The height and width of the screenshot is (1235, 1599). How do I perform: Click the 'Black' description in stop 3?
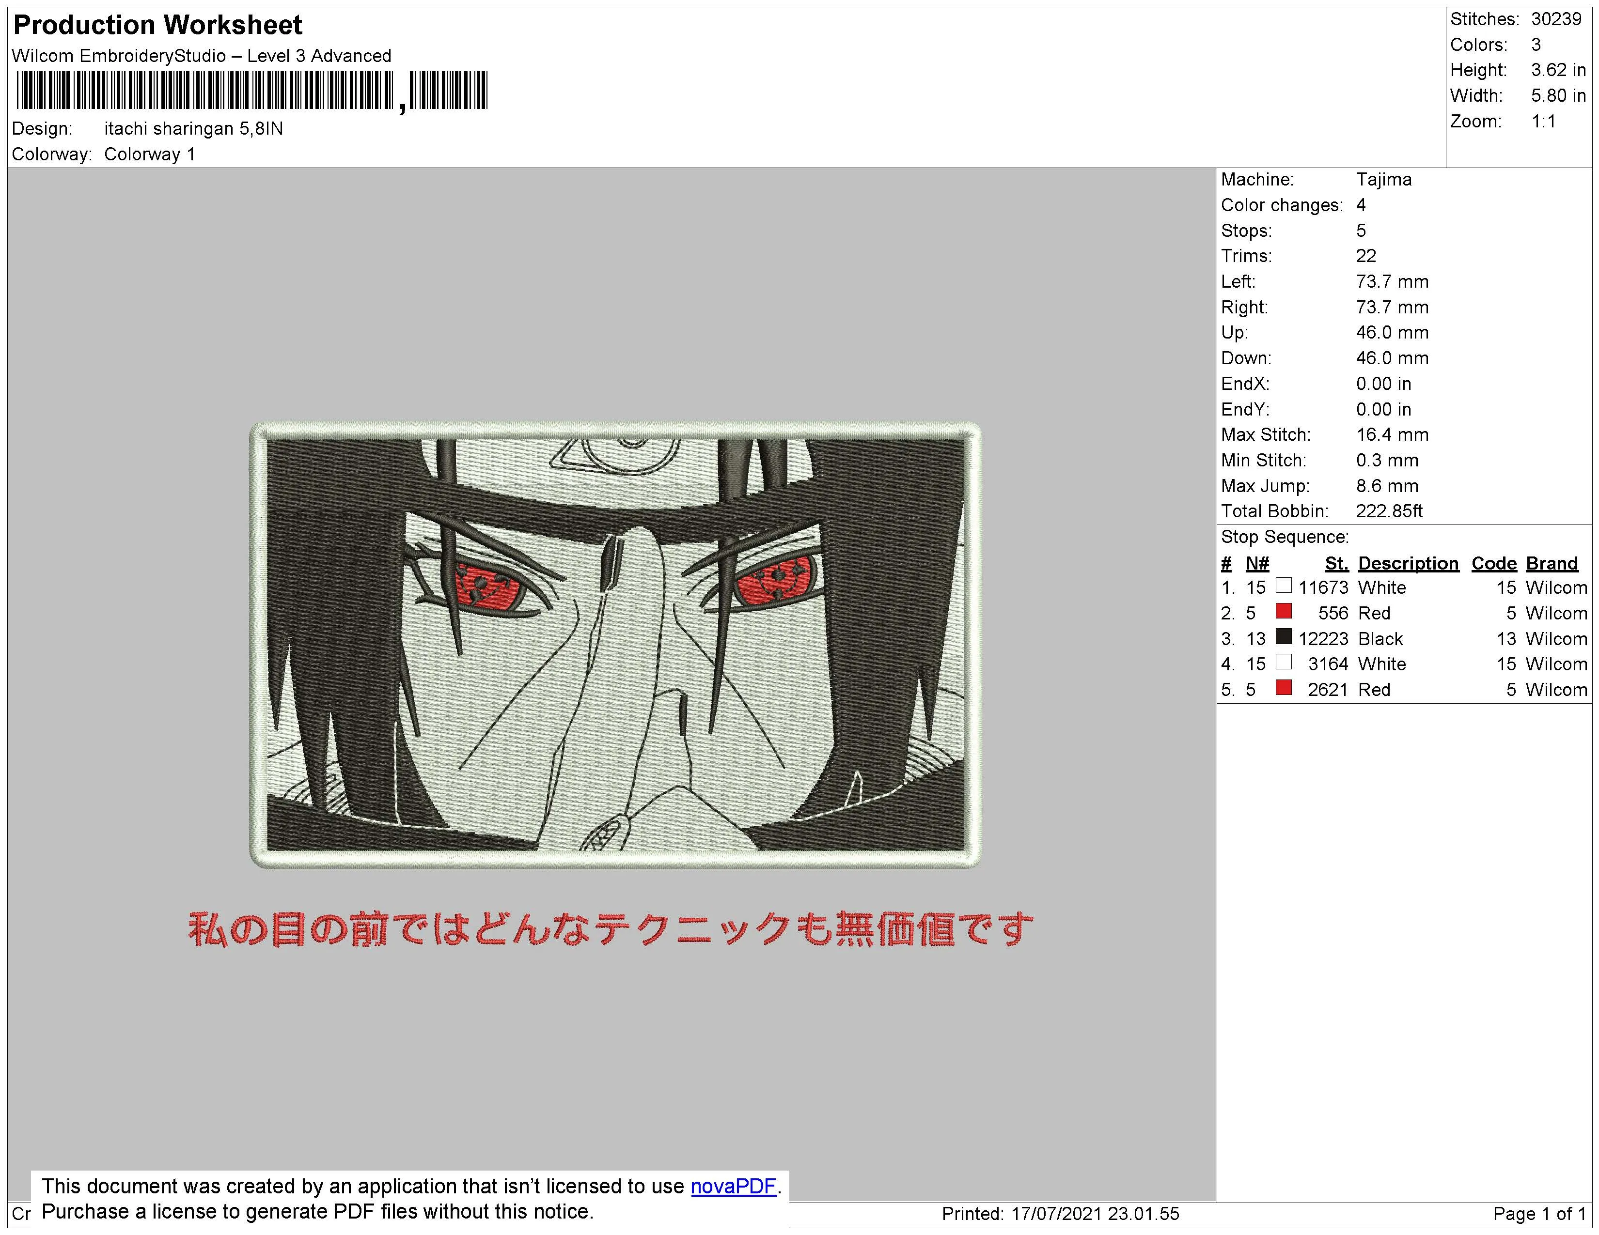click(1381, 639)
